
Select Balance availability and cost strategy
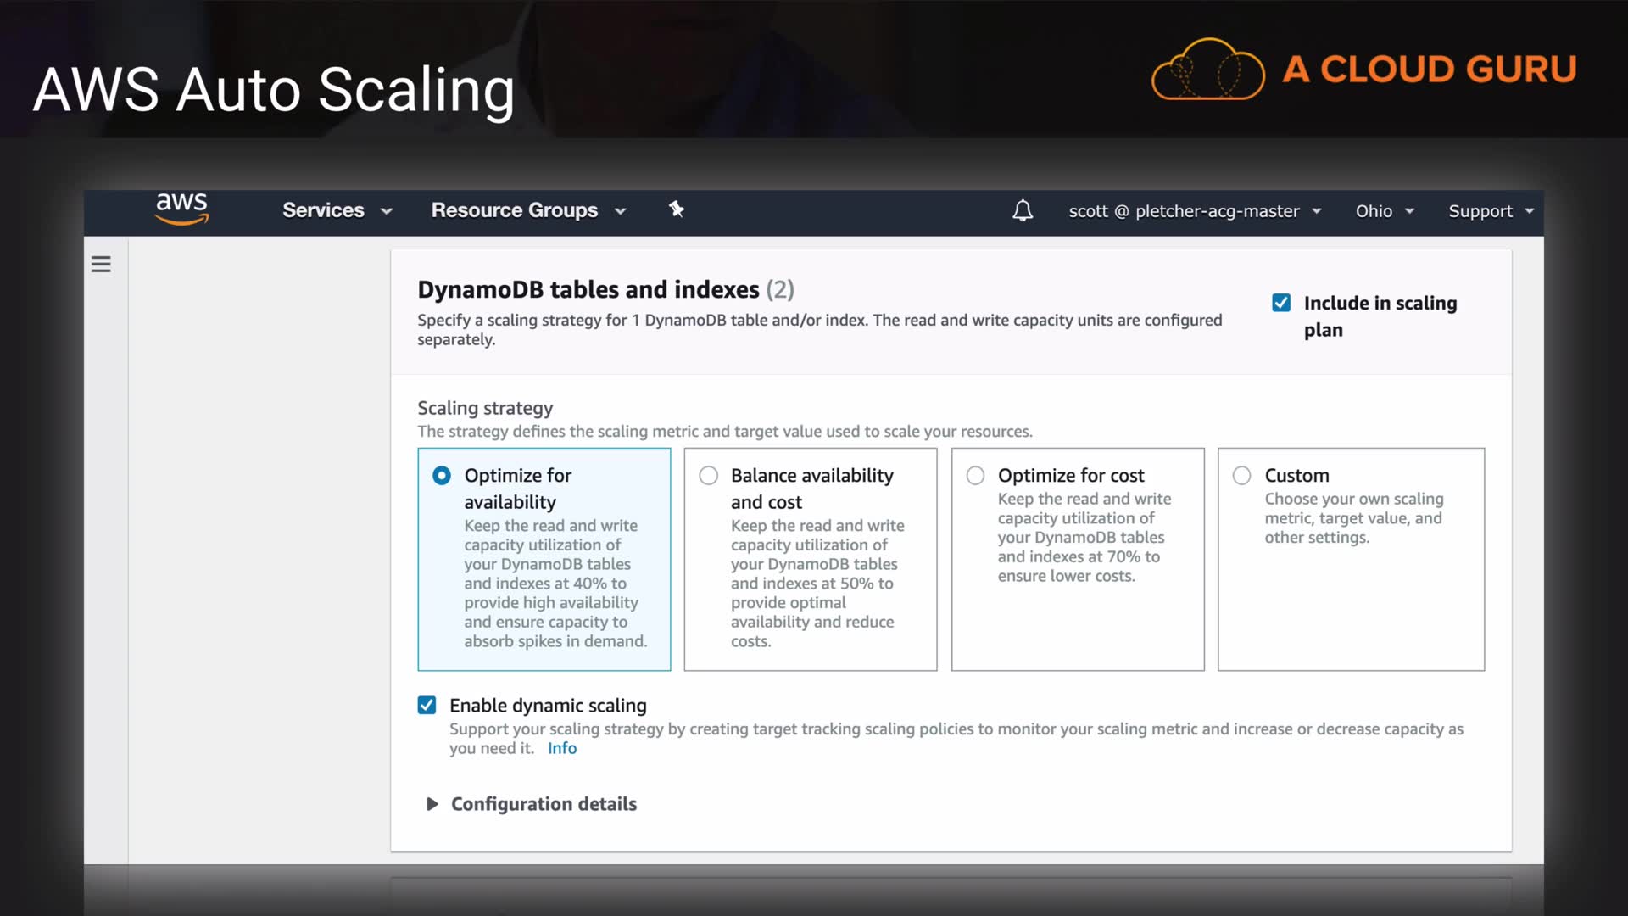(x=708, y=476)
